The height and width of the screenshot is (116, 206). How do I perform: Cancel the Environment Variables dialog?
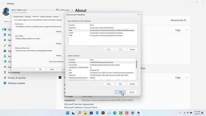[132, 92]
